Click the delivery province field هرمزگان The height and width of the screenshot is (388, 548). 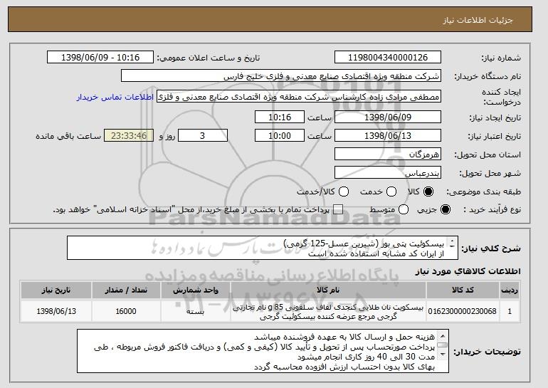pos(388,154)
